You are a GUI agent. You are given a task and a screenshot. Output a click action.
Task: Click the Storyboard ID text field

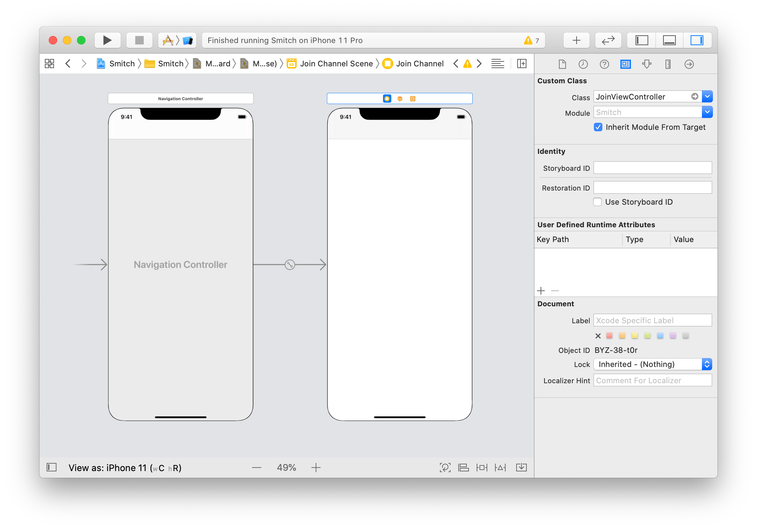[652, 168]
